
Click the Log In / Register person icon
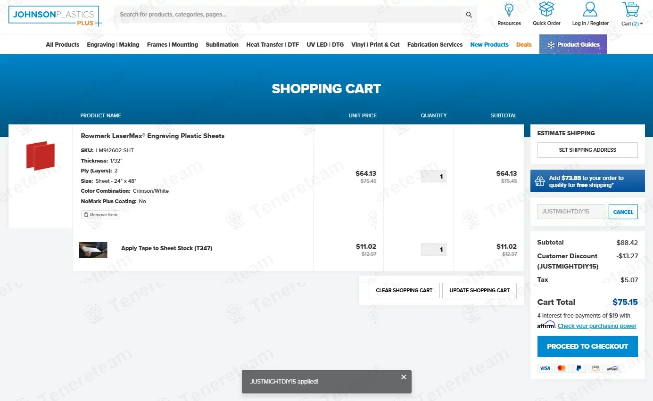(590, 9)
